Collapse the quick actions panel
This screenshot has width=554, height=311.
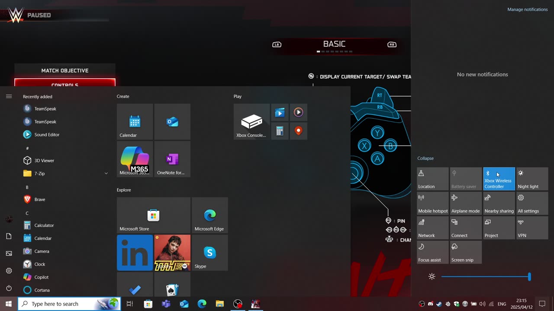(x=425, y=159)
